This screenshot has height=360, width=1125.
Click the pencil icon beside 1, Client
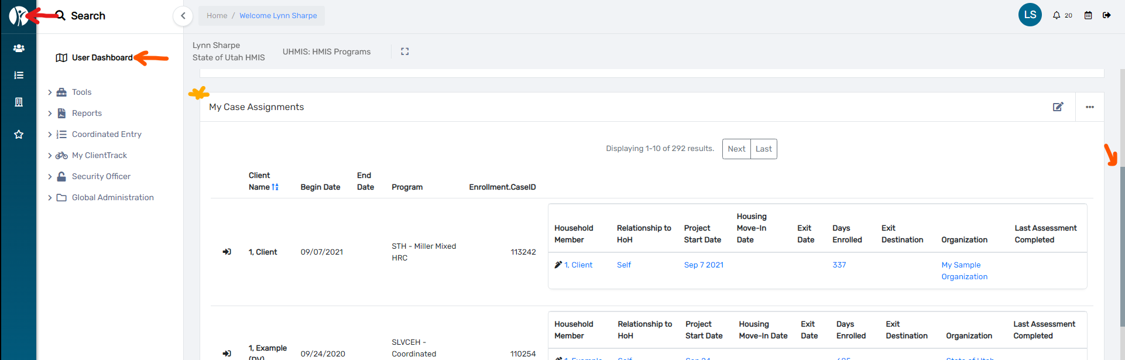(x=558, y=265)
